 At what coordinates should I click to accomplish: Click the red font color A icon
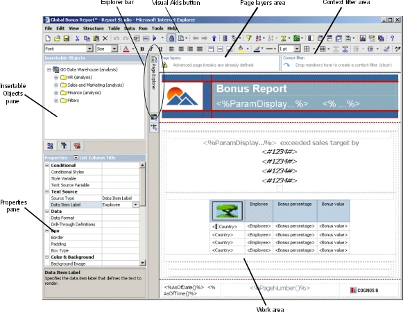(126, 49)
